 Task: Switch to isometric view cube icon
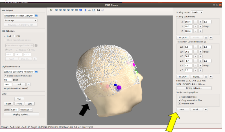[x=81, y=10]
